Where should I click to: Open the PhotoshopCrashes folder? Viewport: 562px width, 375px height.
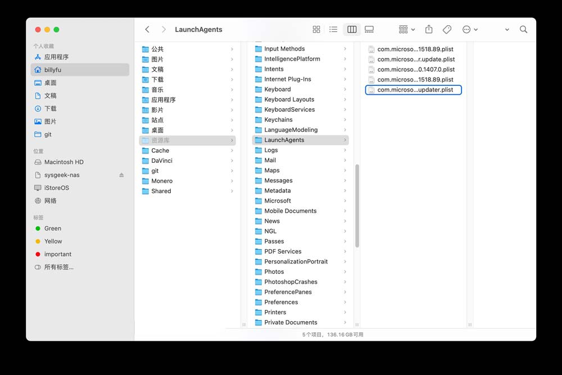[300, 282]
